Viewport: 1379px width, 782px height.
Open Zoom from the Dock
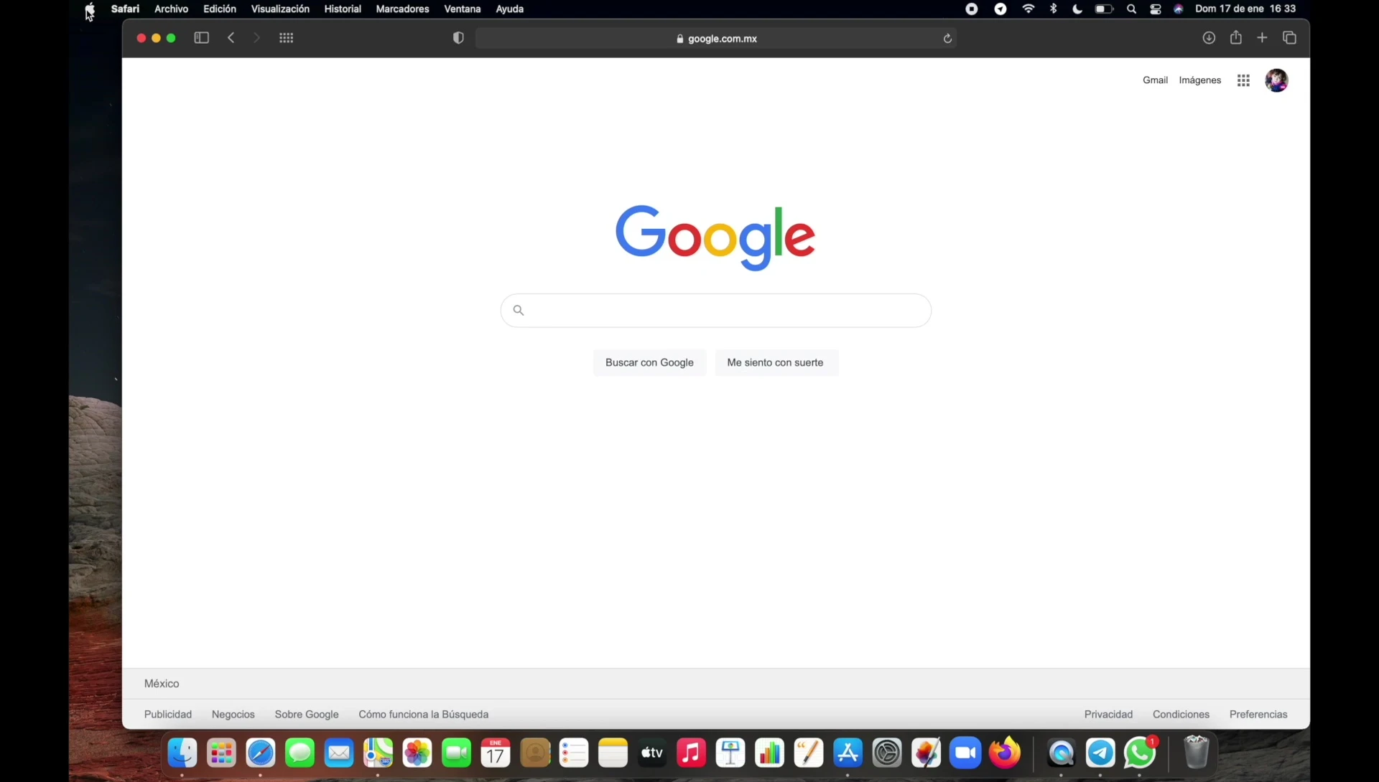pyautogui.click(x=965, y=753)
